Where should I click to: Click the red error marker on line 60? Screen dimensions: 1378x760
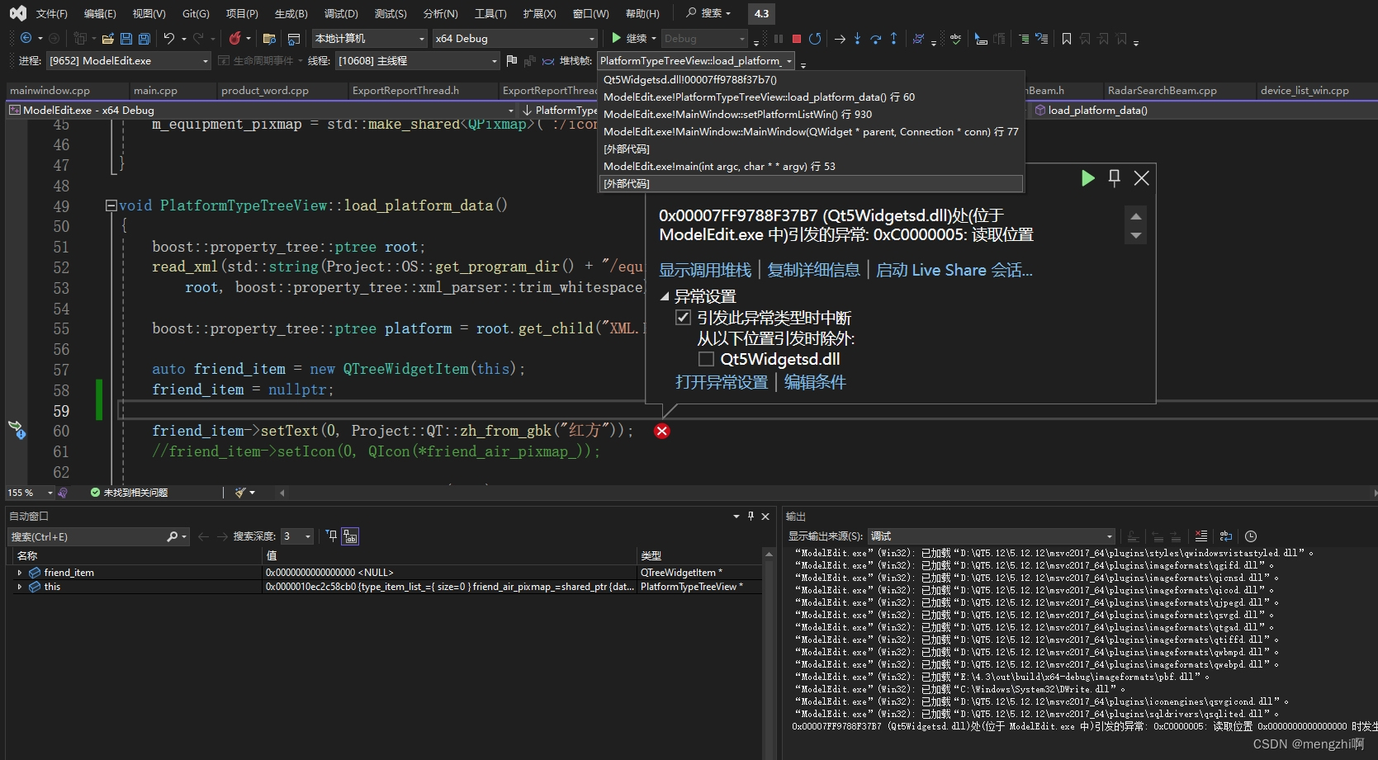click(662, 431)
